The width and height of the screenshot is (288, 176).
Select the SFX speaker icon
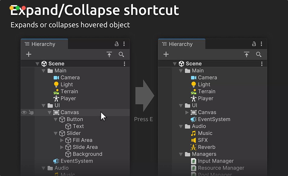tap(194, 140)
